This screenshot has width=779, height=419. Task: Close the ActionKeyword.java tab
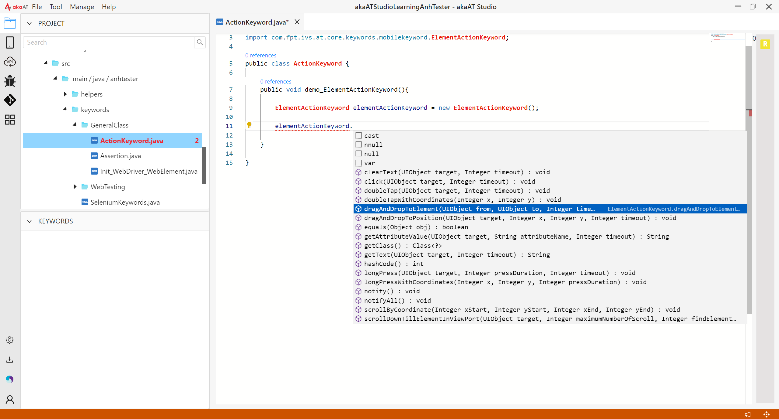[297, 22]
